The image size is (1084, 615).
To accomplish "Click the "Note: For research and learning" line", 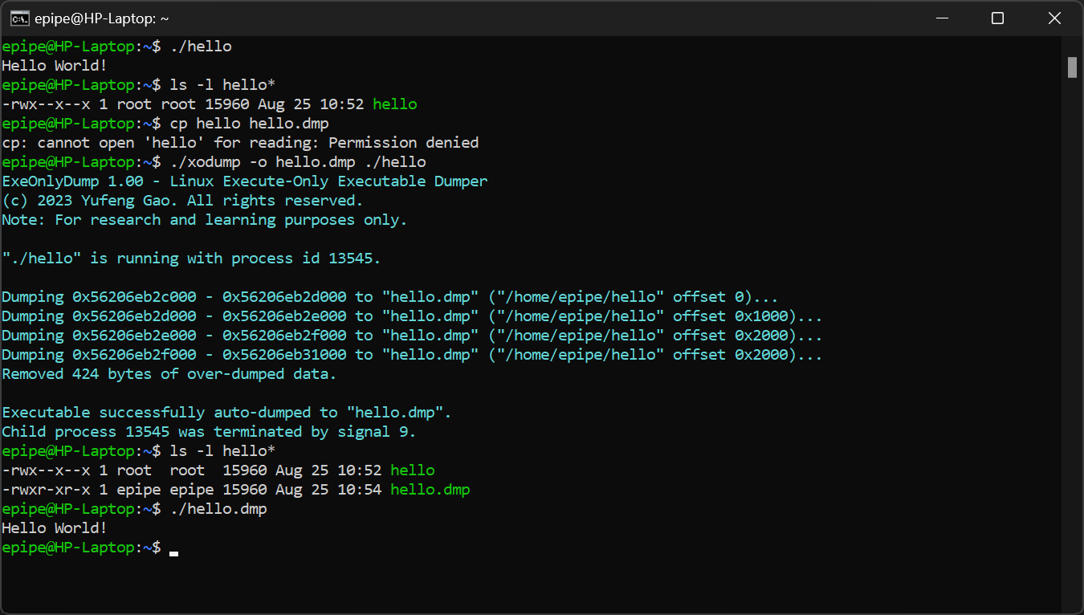I will 204,220.
